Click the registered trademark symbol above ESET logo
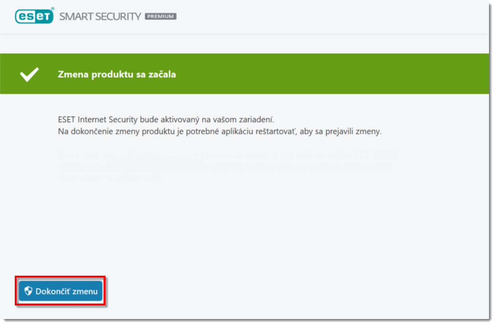Image resolution: width=495 pixels, height=325 pixels. (53, 8)
